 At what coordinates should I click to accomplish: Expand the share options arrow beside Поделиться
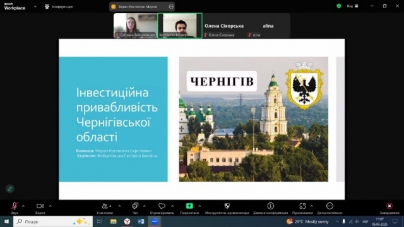[199, 206]
